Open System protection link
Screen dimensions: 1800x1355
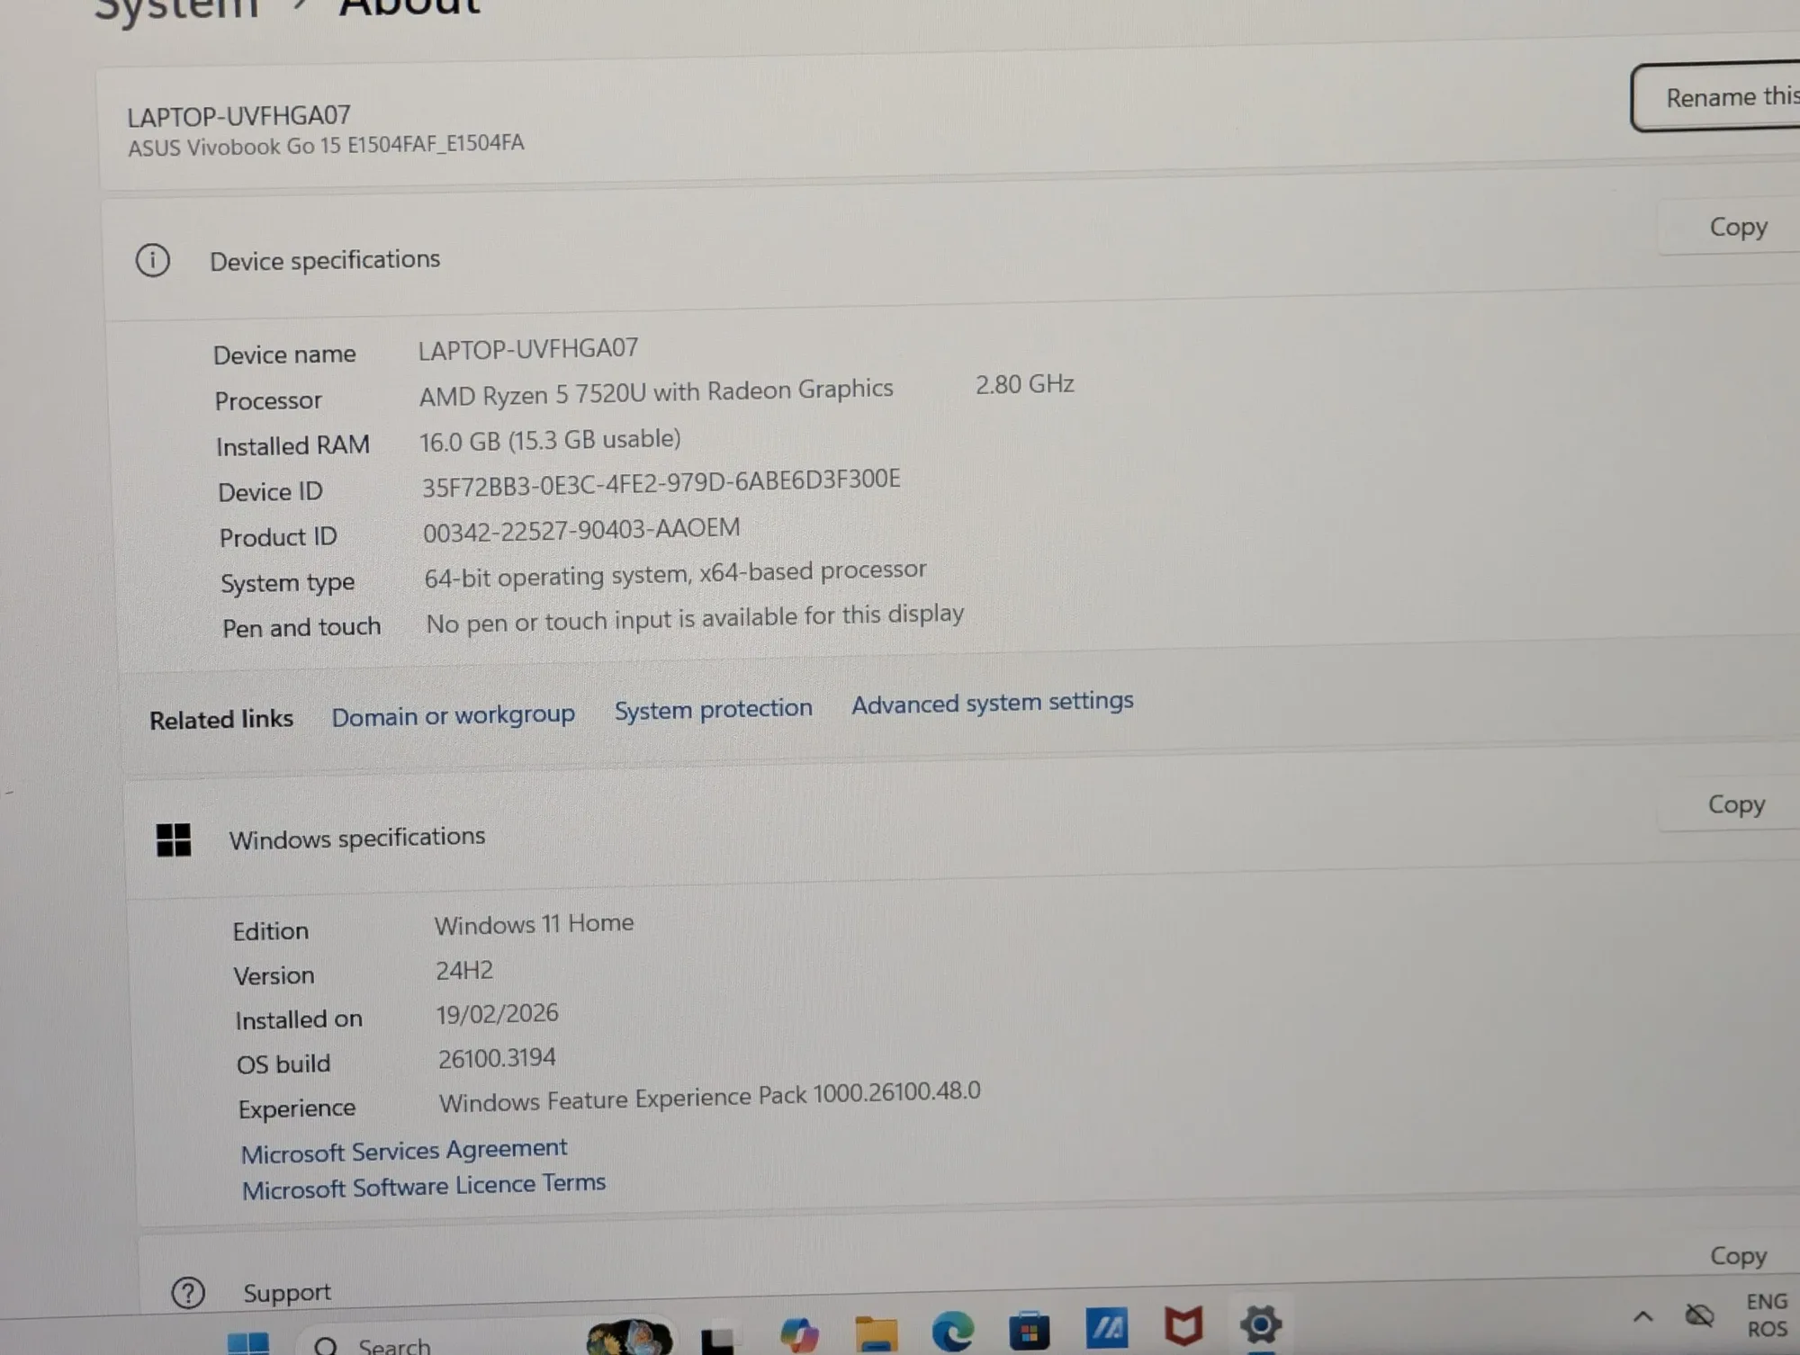(713, 709)
